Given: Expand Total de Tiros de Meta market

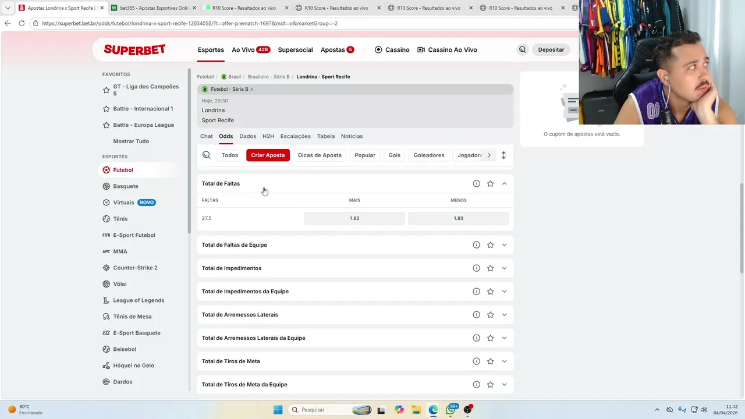Looking at the screenshot, I should (504, 361).
